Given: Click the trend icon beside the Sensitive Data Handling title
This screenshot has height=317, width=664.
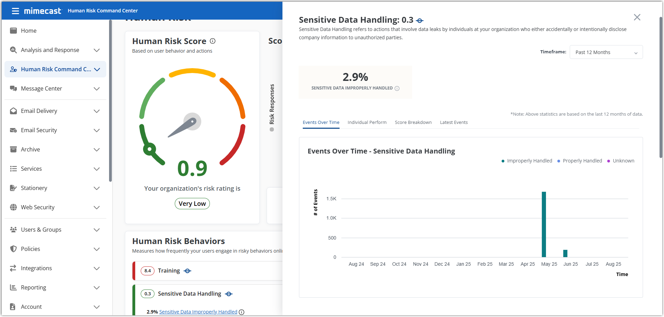Looking at the screenshot, I should [x=419, y=21].
